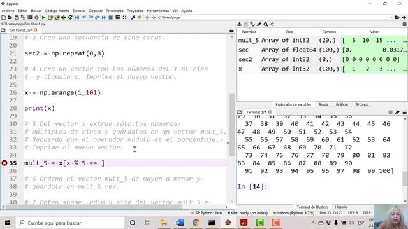Sort variables by Tipo column header
Screen dimensions: 408x229
pyautogui.click(x=289, y=32)
